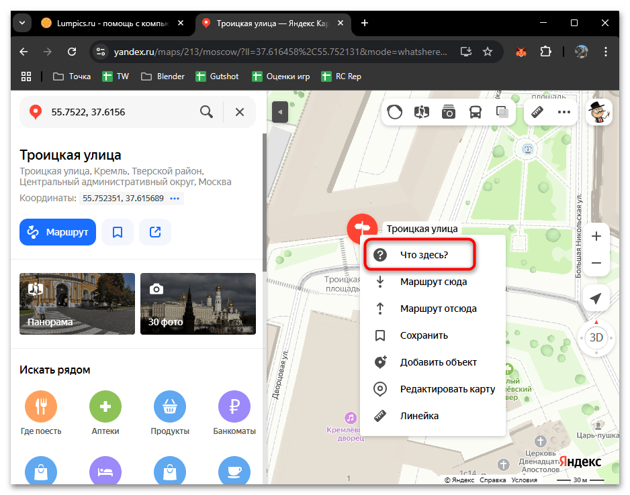Image resolution: width=630 pixels, height=495 pixels.
Task: Open the map toolbar more options menu
Action: click(x=564, y=112)
